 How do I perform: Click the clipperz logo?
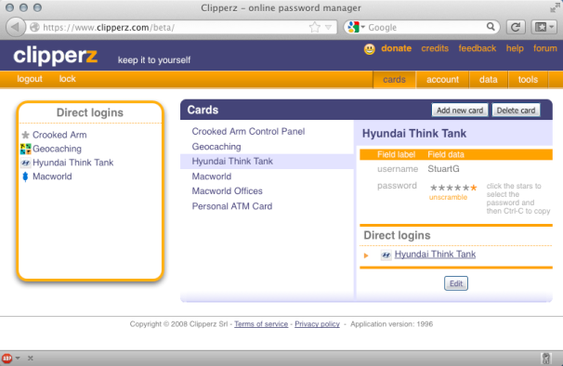click(56, 56)
